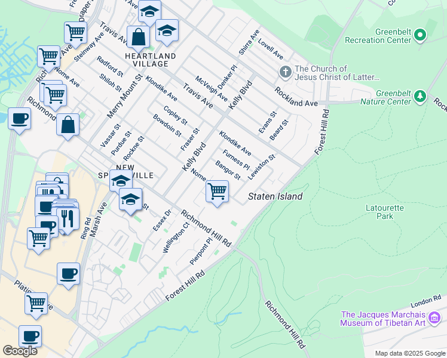Select the shopping cart marker near Steinway Ave

pyautogui.click(x=75, y=32)
